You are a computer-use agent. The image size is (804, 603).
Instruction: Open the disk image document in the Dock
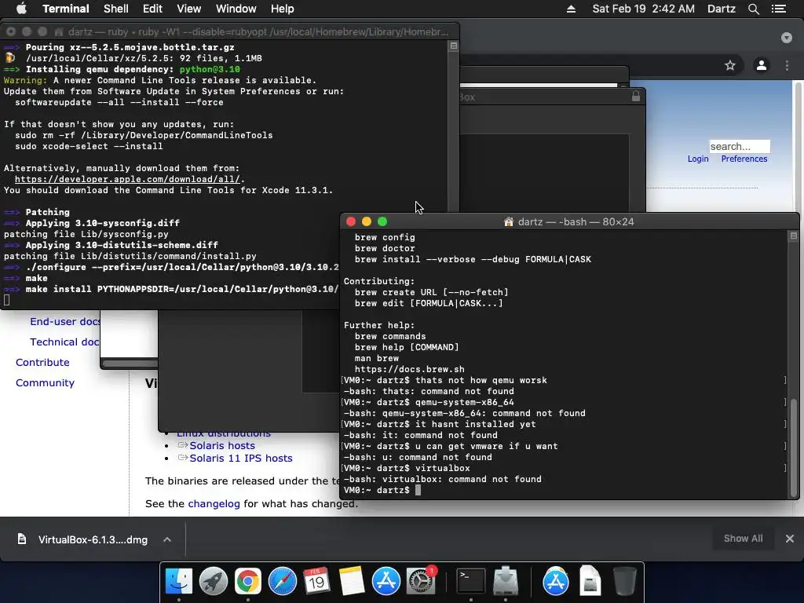590,582
